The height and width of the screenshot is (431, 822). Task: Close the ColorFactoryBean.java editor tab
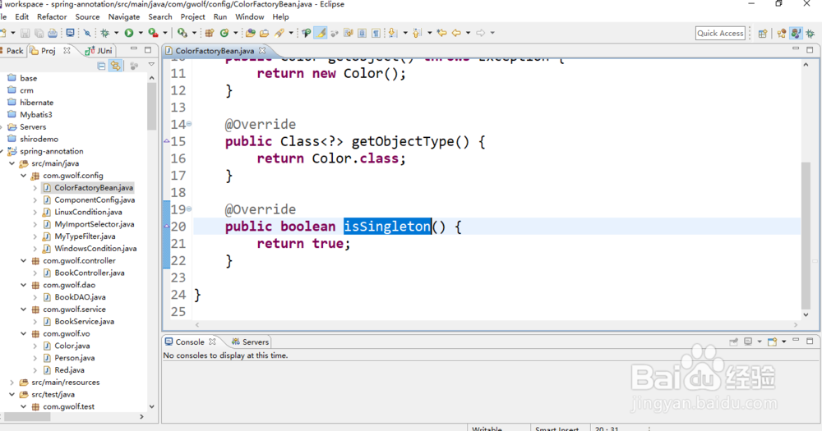click(x=262, y=50)
